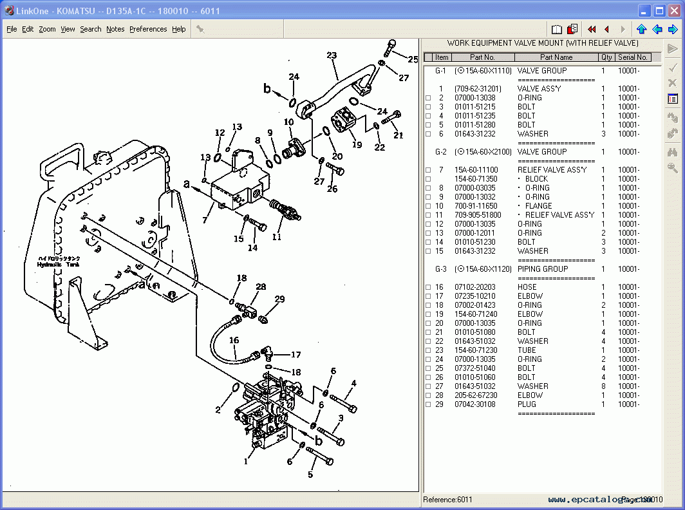
Task: Click the grey checkmark sidebar icon
Action: click(x=673, y=68)
